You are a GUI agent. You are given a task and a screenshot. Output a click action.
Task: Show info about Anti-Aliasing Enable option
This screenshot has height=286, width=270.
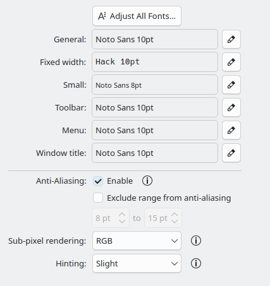[x=147, y=181]
